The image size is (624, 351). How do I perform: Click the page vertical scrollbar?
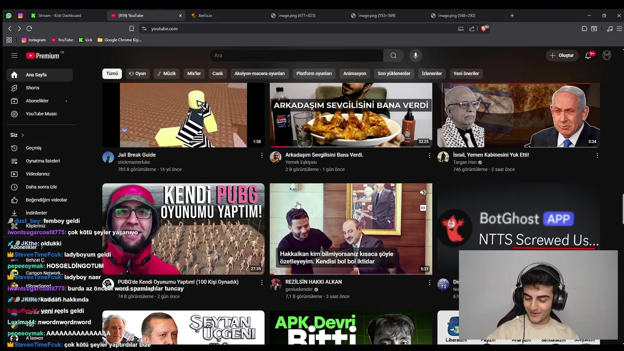[622, 210]
